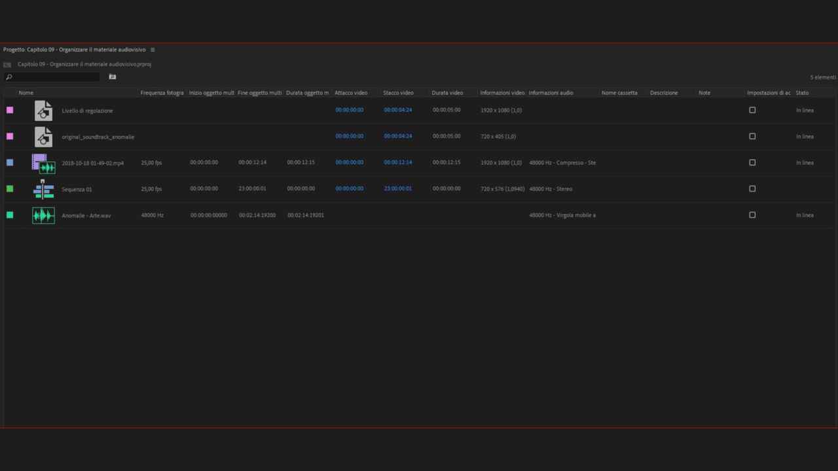Screen dimensions: 838x471
Task: Toggle checkbox for Livello di regolazione row
Action: coord(752,110)
